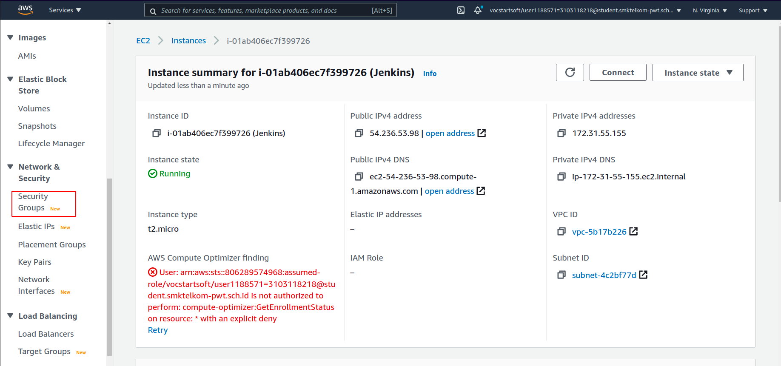Open the Instance state dropdown
The height and width of the screenshot is (366, 781).
(698, 72)
